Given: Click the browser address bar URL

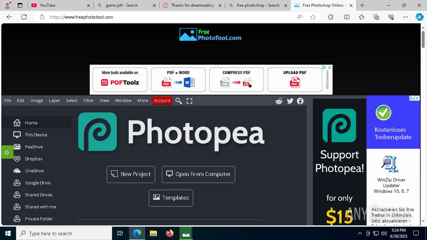Looking at the screenshot, I should point(81,17).
